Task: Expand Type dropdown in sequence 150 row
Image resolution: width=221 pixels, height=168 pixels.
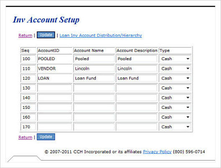Action: click(175, 107)
